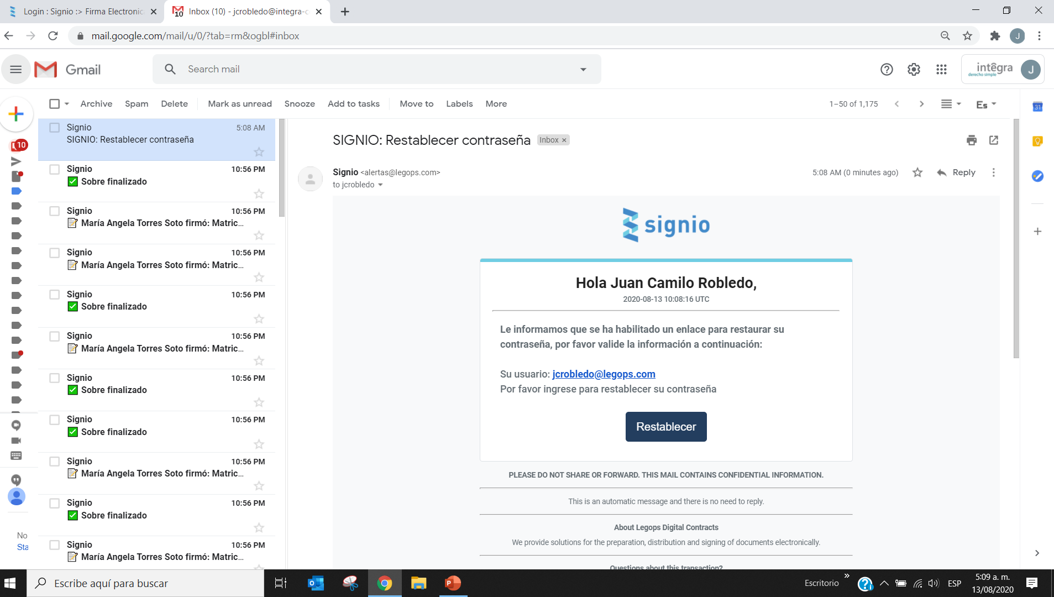Open Outlook from the taskbar
1054x597 pixels.
(x=316, y=583)
